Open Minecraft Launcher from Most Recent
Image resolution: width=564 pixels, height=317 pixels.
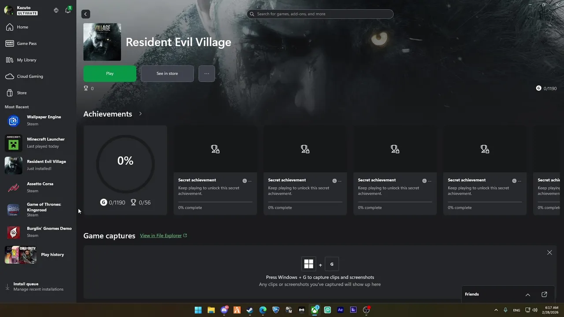pyautogui.click(x=38, y=143)
